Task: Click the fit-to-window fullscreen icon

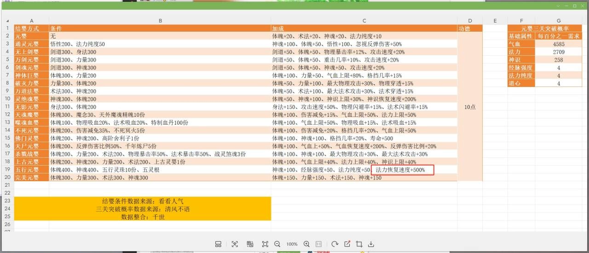Action: coord(265,244)
